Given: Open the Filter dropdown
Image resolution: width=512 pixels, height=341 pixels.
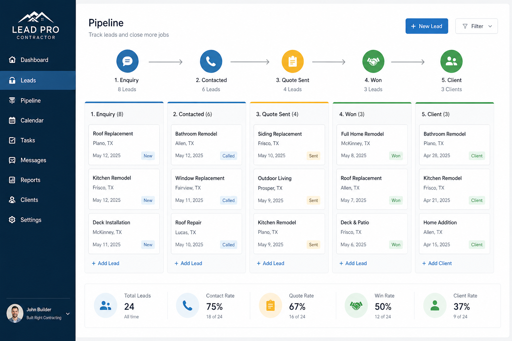Looking at the screenshot, I should [x=476, y=26].
